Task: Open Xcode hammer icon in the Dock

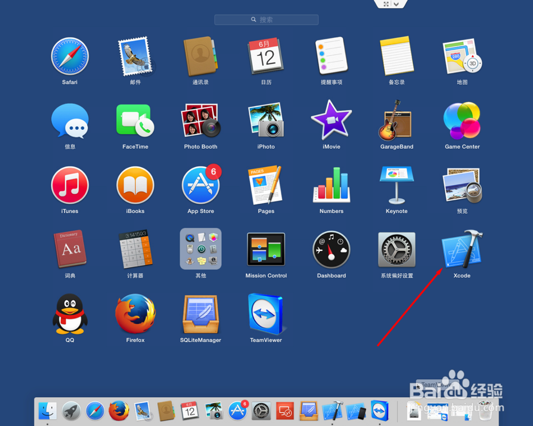Action: point(333,411)
